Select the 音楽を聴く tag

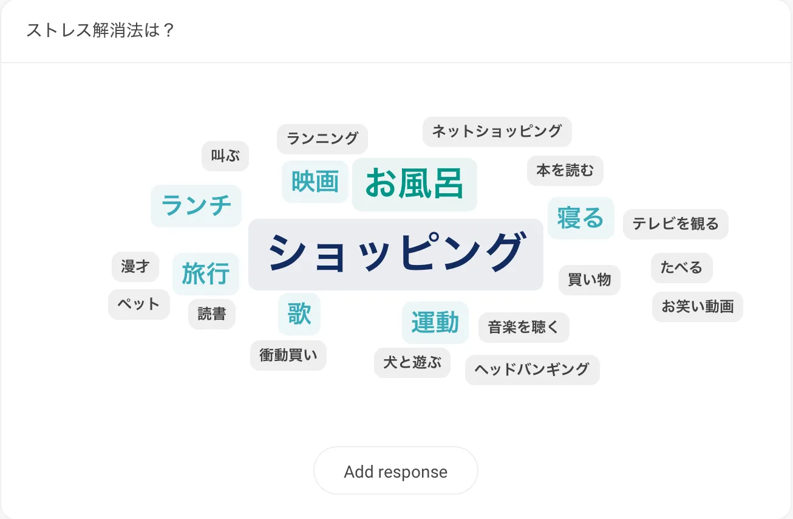pos(523,328)
